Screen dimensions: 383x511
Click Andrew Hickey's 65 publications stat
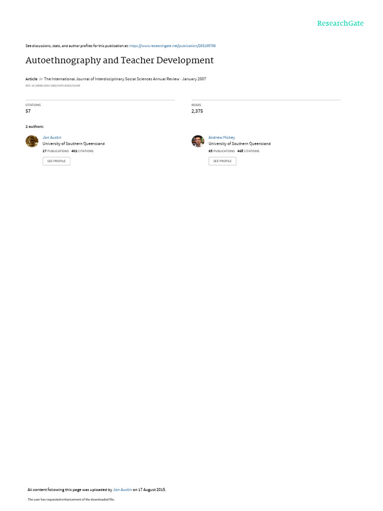[221, 151]
